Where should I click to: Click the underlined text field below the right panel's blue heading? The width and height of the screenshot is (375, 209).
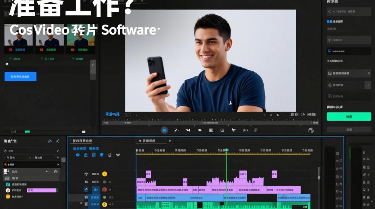[x=342, y=29]
